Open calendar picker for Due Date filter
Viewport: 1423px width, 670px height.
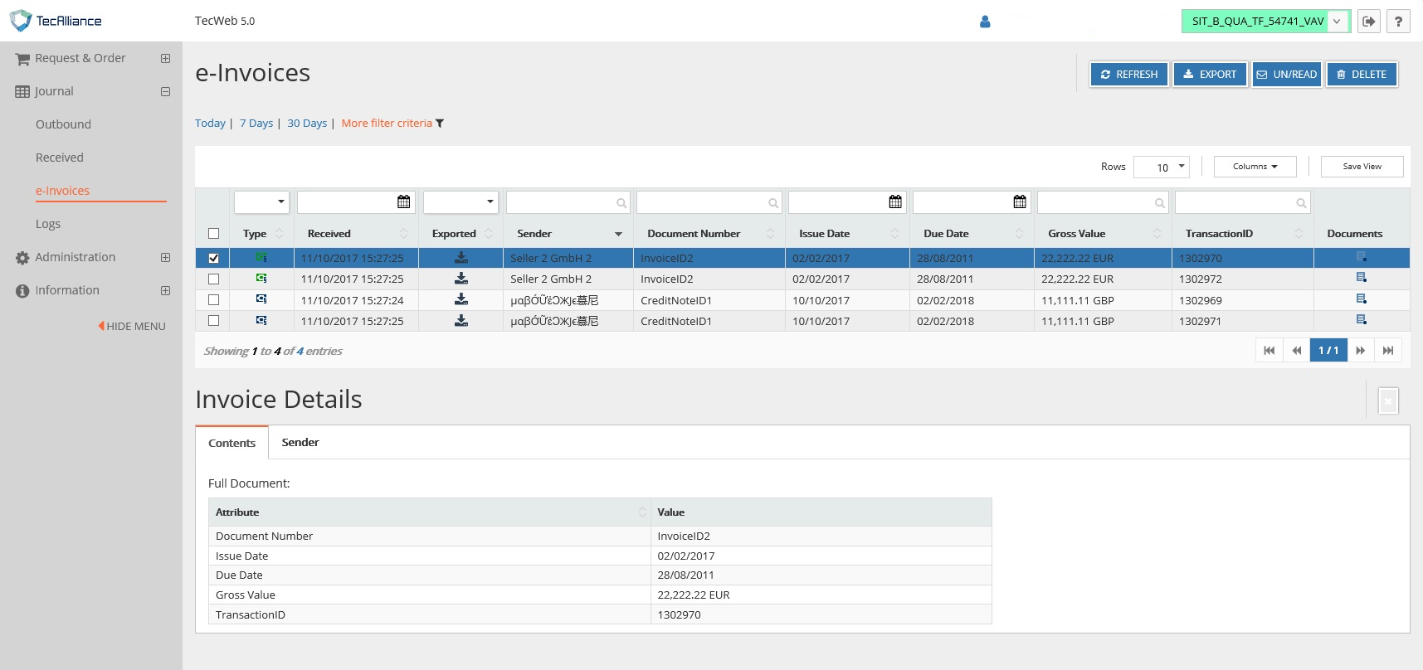pos(1020,201)
